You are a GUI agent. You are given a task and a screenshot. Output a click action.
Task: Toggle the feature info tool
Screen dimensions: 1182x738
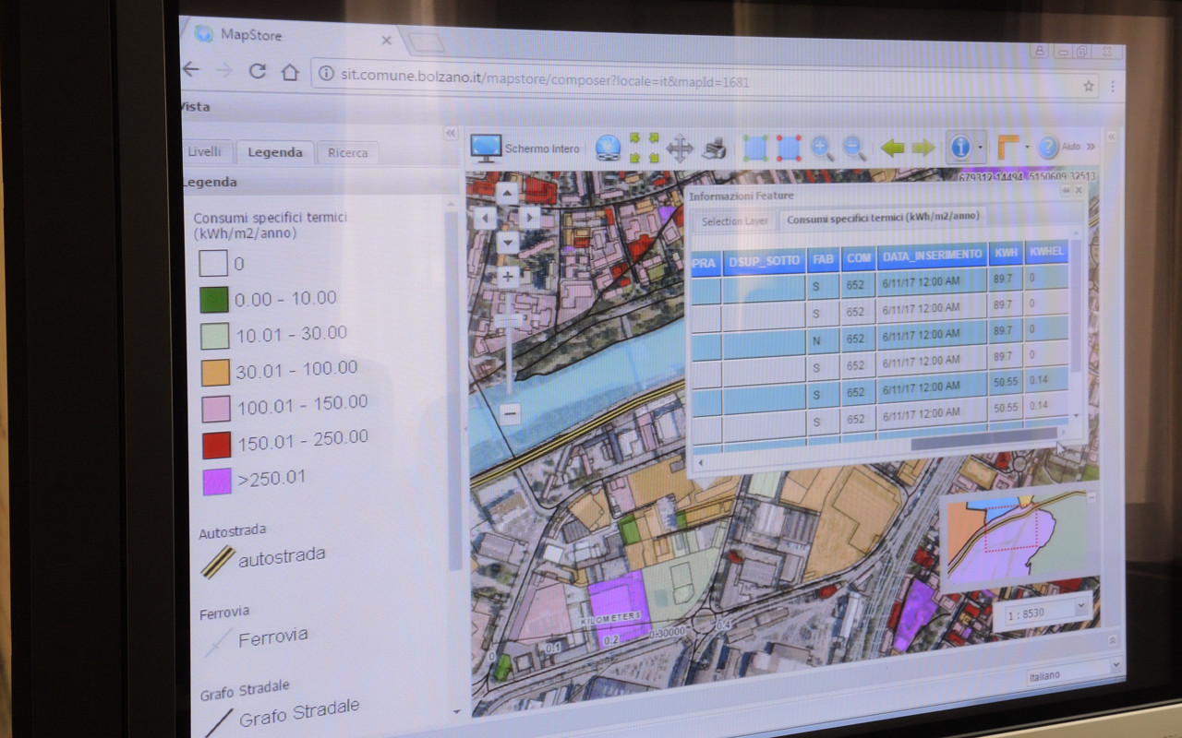(x=960, y=147)
